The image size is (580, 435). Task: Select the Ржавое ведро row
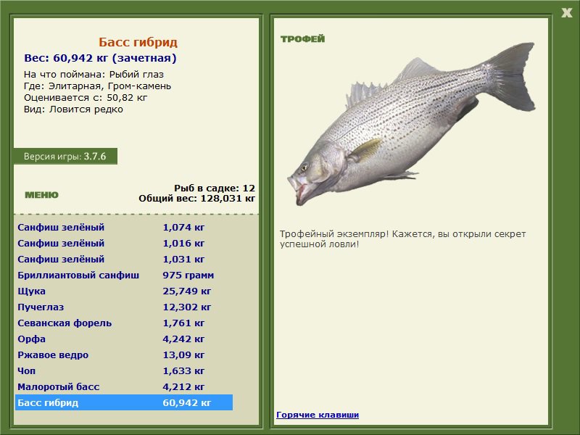(124, 355)
